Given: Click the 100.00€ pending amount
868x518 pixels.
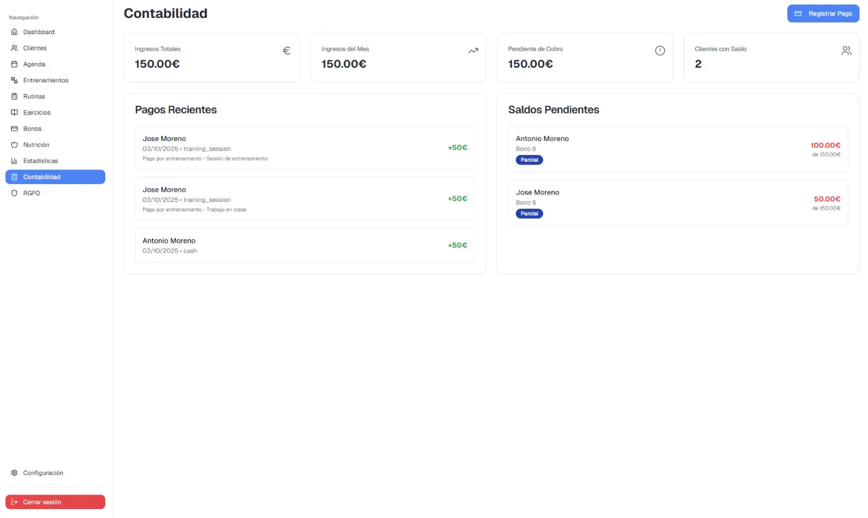Looking at the screenshot, I should pyautogui.click(x=825, y=145).
